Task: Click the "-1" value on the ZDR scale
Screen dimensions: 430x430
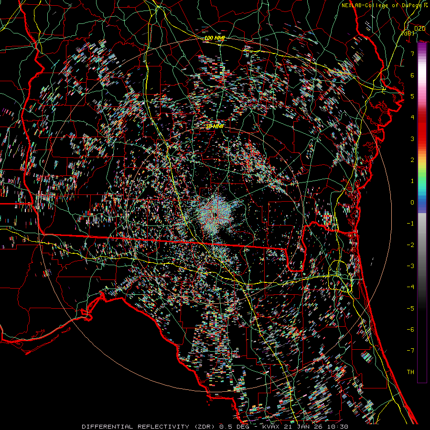Action: 410,224
